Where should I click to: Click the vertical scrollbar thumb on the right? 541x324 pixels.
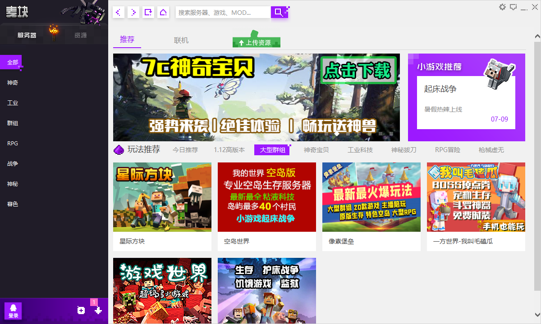[x=537, y=166]
